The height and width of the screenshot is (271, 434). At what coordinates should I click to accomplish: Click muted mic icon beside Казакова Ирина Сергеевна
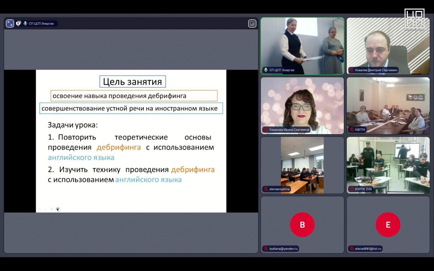tap(266, 129)
